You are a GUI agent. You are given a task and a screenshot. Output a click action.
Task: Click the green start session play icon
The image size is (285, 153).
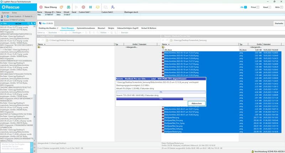76,7
